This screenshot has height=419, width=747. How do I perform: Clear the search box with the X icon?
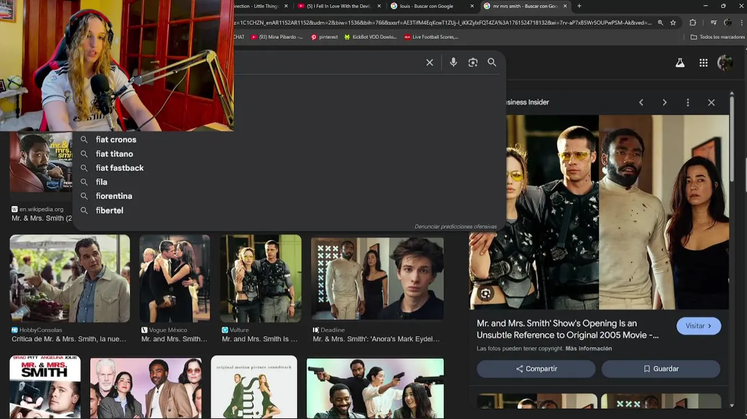coord(430,62)
